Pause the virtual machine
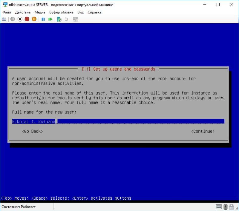Viewport: 239px width, 211px height. pyautogui.click(x=43, y=19)
